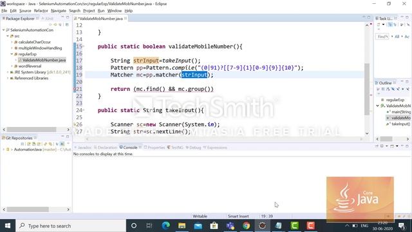Image resolution: width=412 pixels, height=232 pixels.
Task: Select takeInput() method in Outline
Action: coord(398,124)
